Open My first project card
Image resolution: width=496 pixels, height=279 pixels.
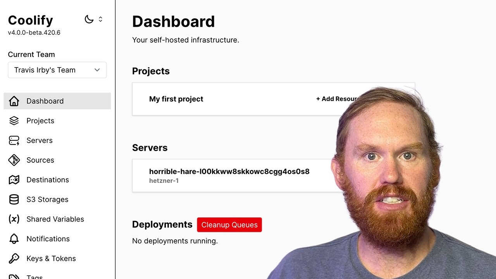[274, 99]
